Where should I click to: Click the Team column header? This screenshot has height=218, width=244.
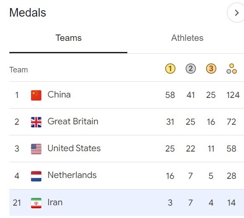click(x=18, y=70)
